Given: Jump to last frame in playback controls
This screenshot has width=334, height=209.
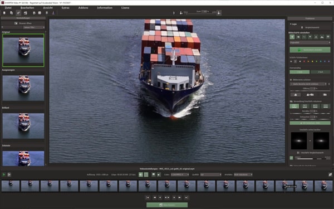Looking at the screenshot, I should pos(186,197).
